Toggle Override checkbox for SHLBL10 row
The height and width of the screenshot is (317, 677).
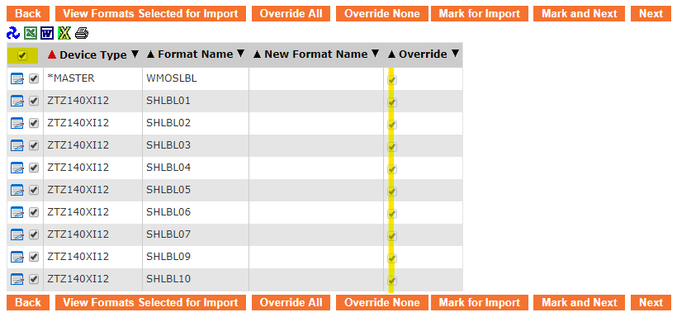pyautogui.click(x=392, y=281)
